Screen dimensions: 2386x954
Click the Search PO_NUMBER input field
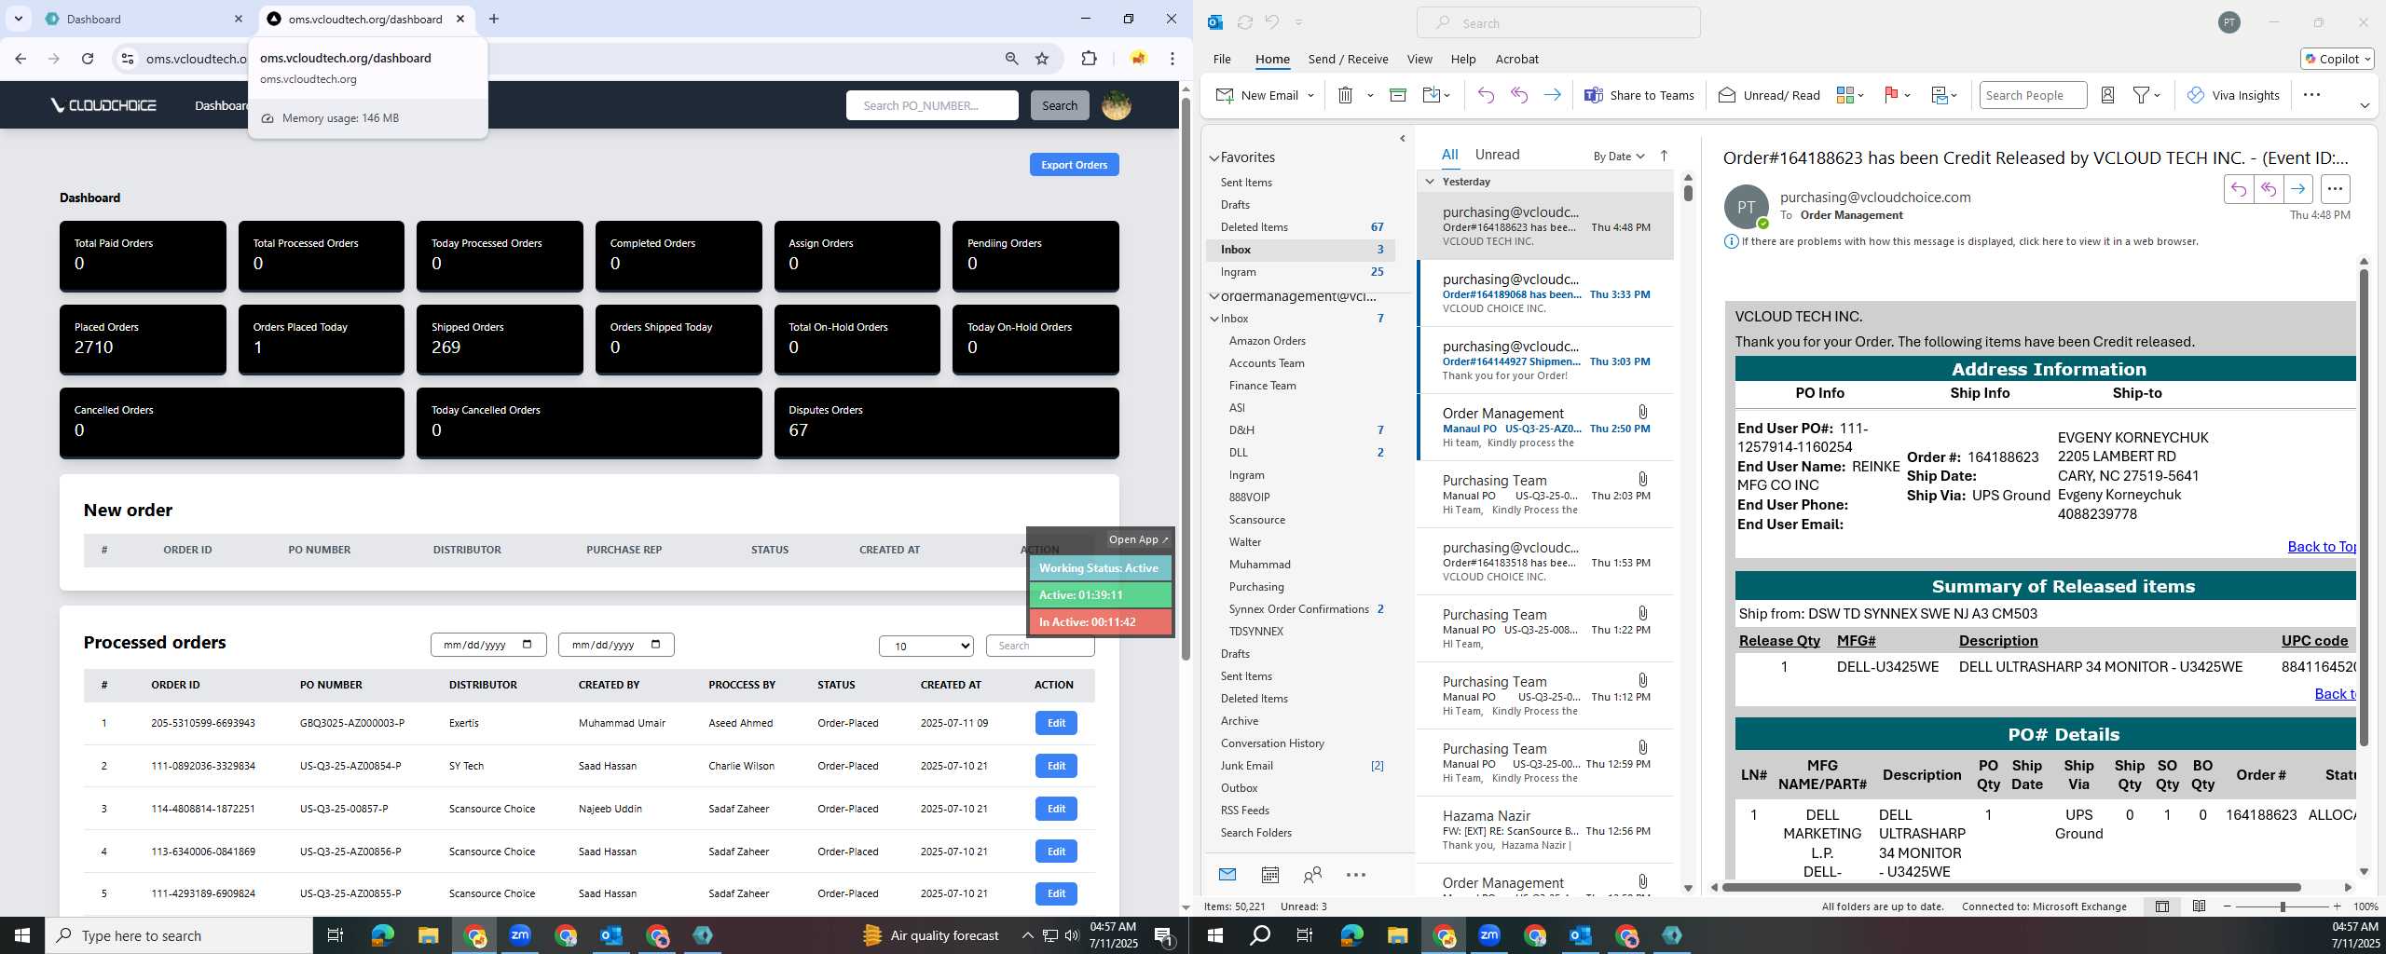(x=932, y=105)
